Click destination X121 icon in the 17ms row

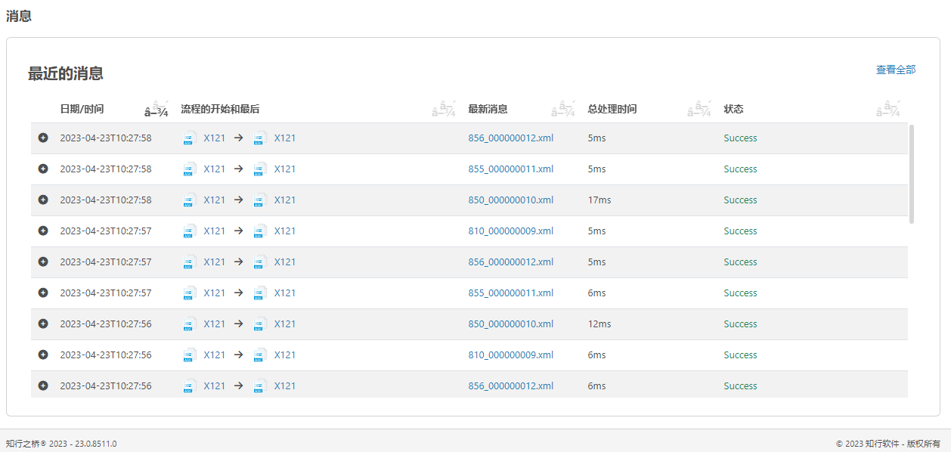coord(260,200)
